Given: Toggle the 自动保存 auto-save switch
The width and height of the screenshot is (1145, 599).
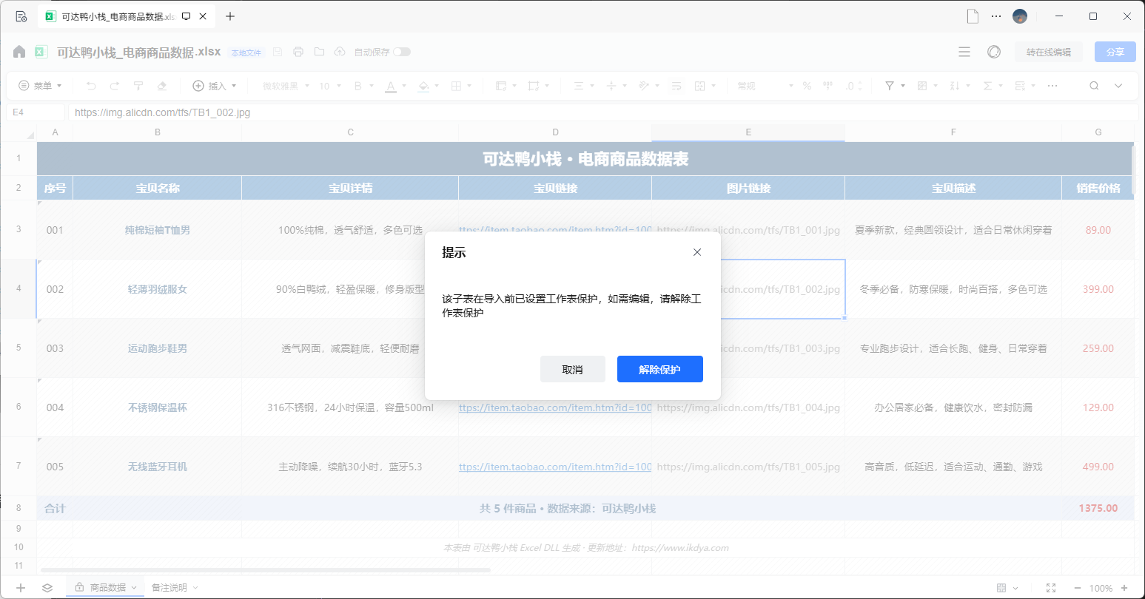Looking at the screenshot, I should (x=402, y=52).
